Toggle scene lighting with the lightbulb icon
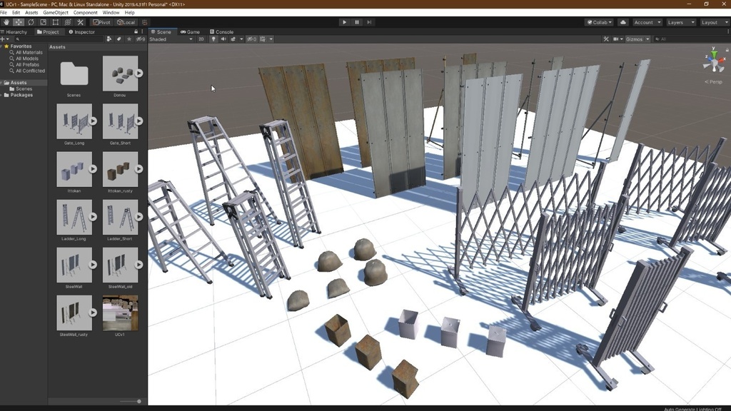This screenshot has height=411, width=731. click(213, 39)
